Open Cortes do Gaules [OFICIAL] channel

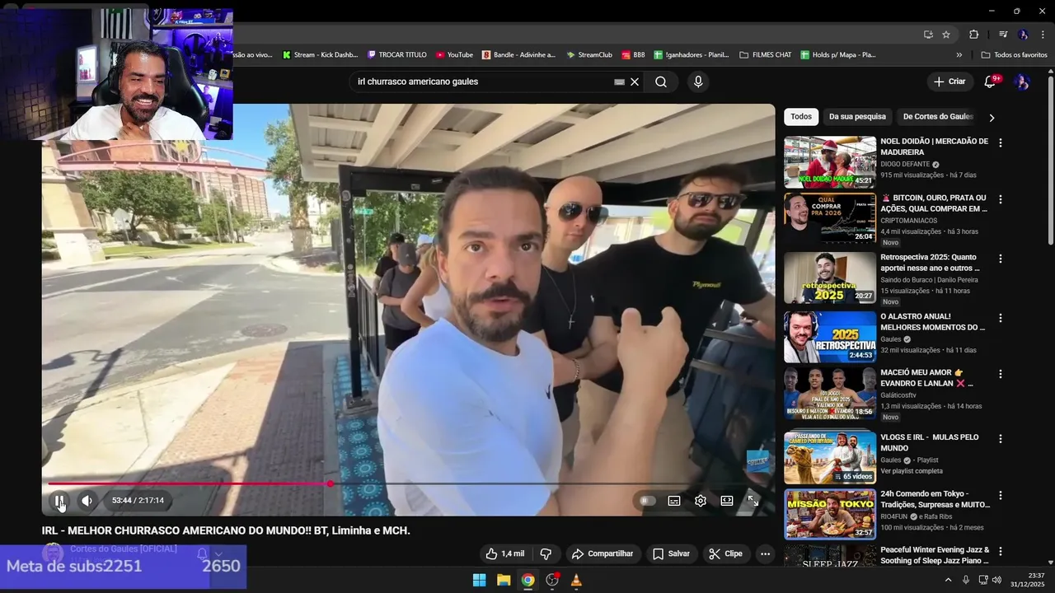(124, 549)
